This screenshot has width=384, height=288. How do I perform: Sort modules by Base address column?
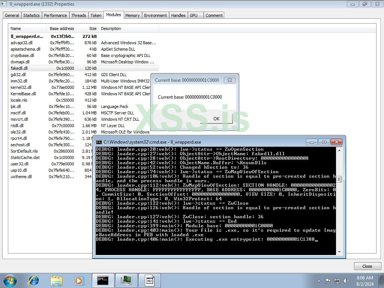coord(62,28)
